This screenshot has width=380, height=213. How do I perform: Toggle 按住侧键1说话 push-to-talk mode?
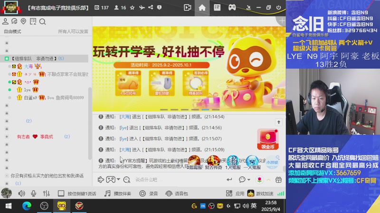click(77, 194)
